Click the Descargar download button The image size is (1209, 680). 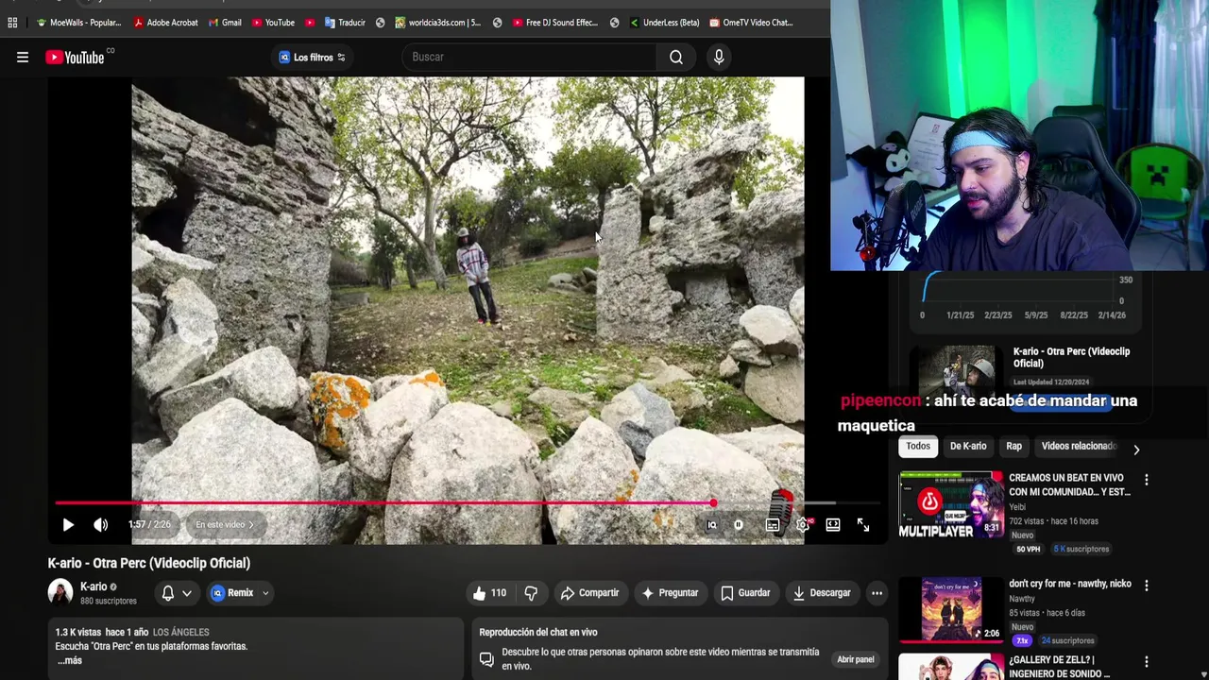[x=821, y=593]
